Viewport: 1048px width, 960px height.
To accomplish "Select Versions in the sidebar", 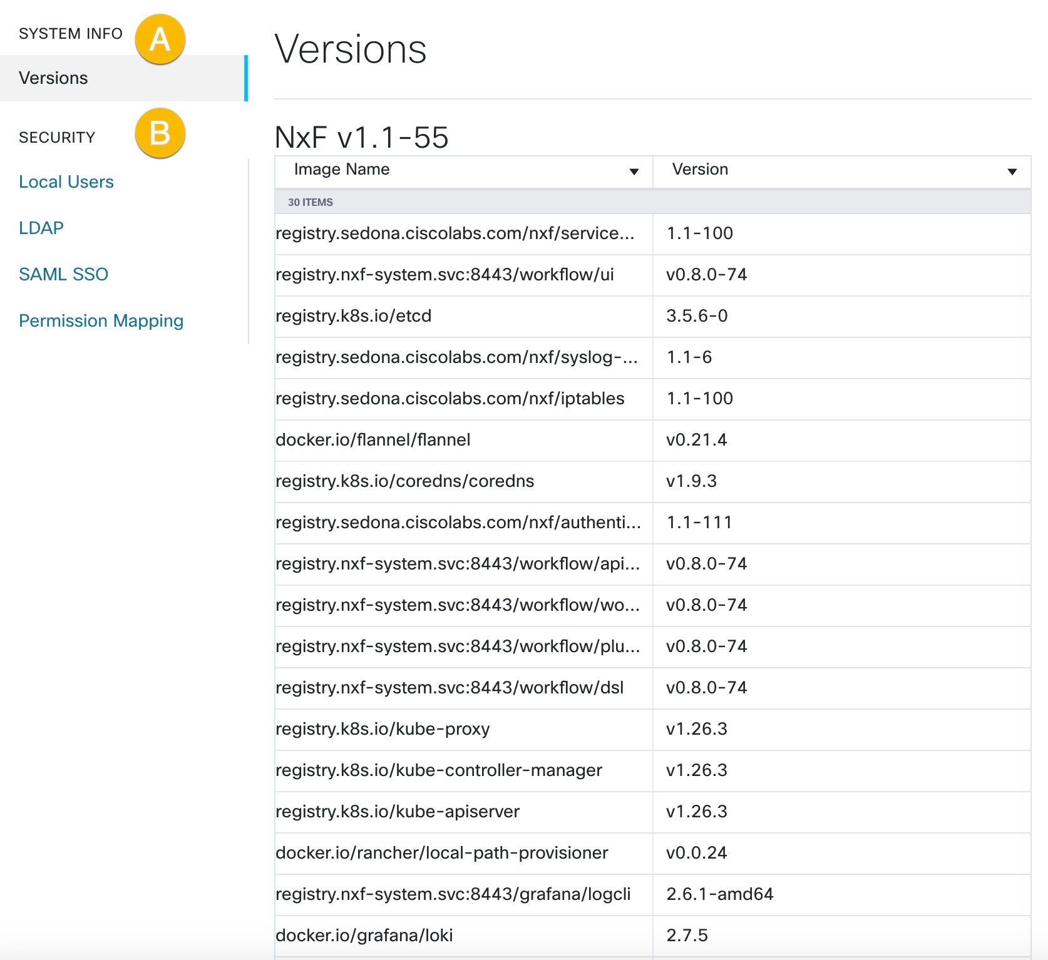I will (53, 78).
